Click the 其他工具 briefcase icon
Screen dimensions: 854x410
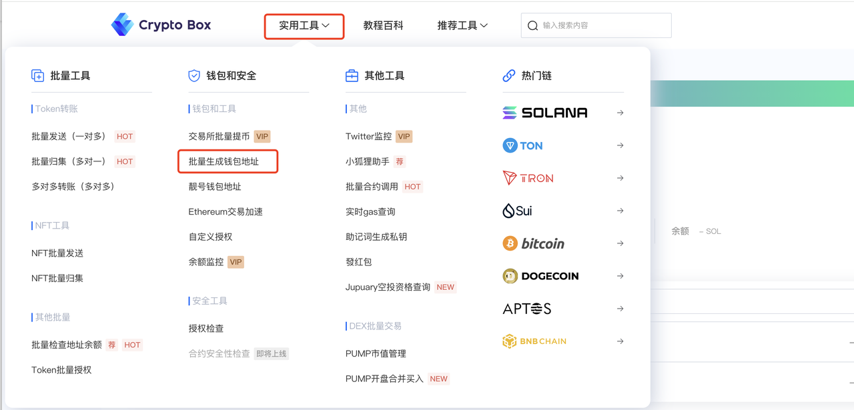pos(352,76)
